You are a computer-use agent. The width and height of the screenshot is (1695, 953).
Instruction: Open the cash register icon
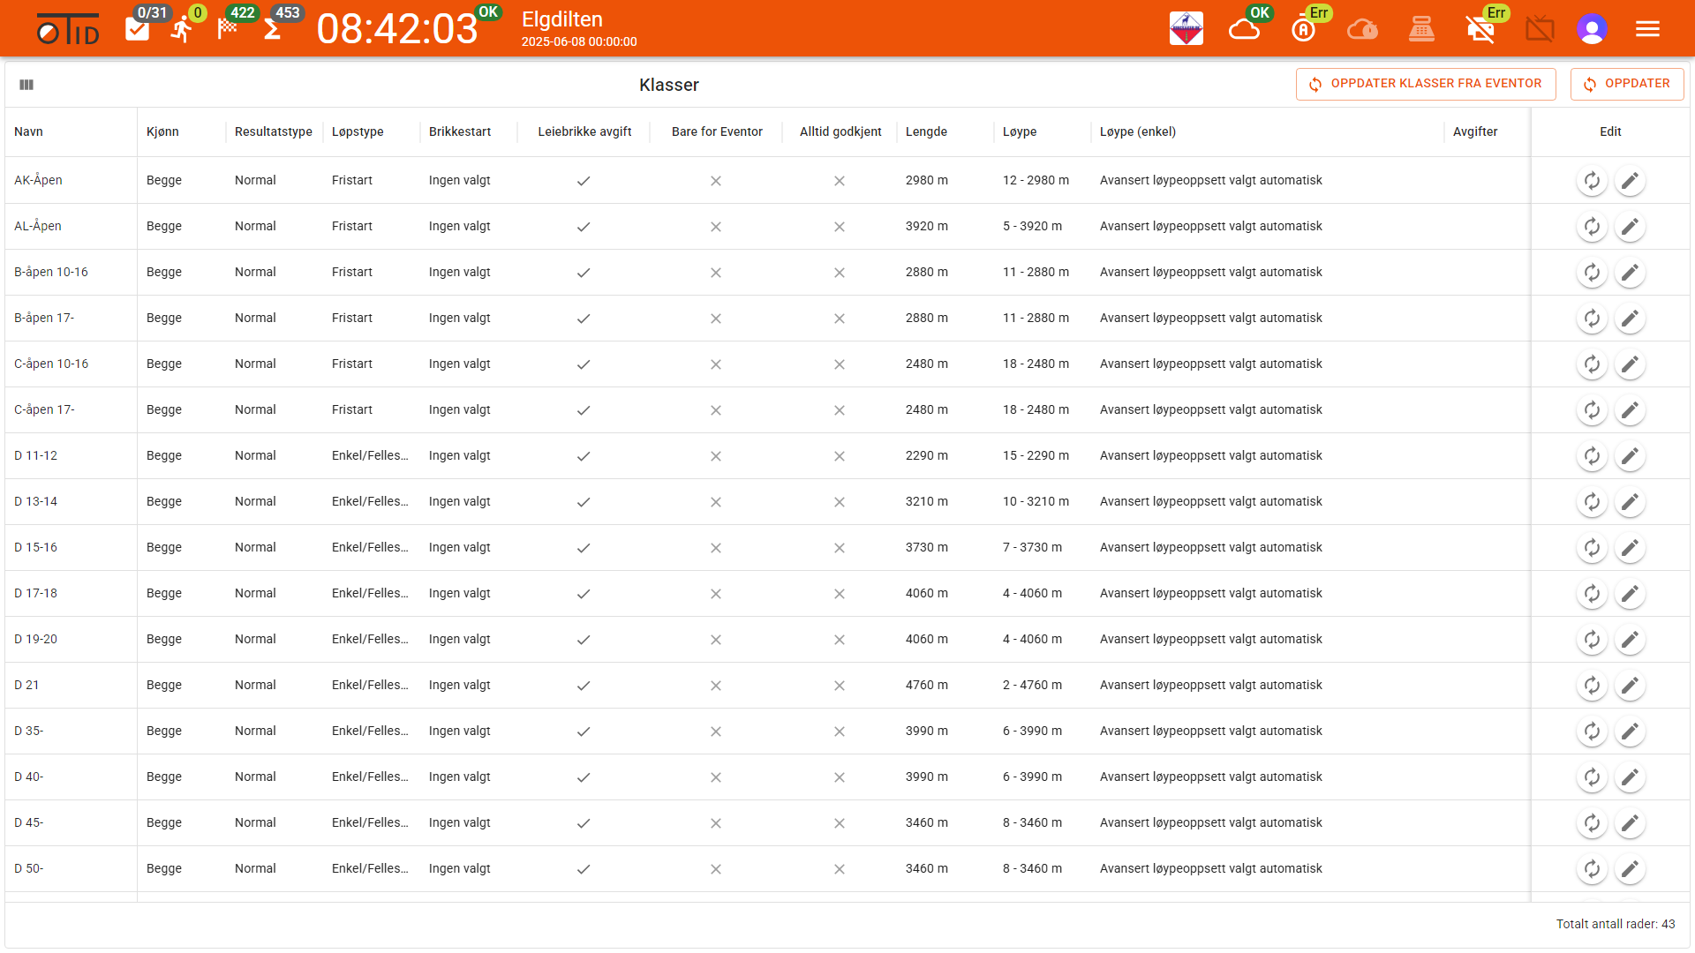point(1421,30)
